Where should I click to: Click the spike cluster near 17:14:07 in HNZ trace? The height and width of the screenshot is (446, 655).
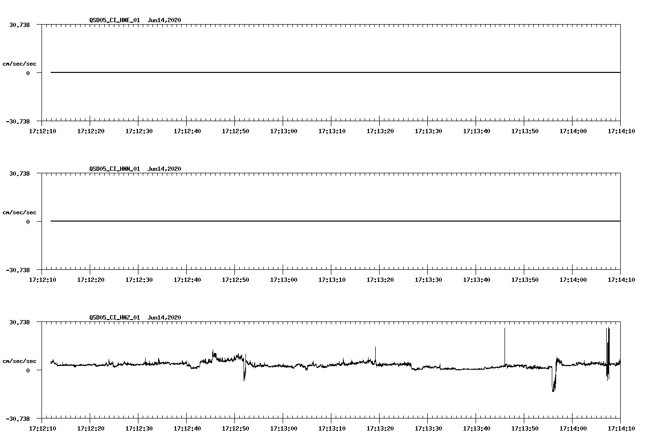pos(608,353)
